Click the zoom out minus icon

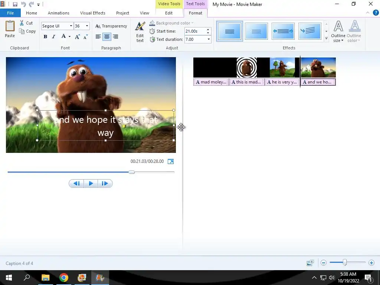(x=324, y=263)
